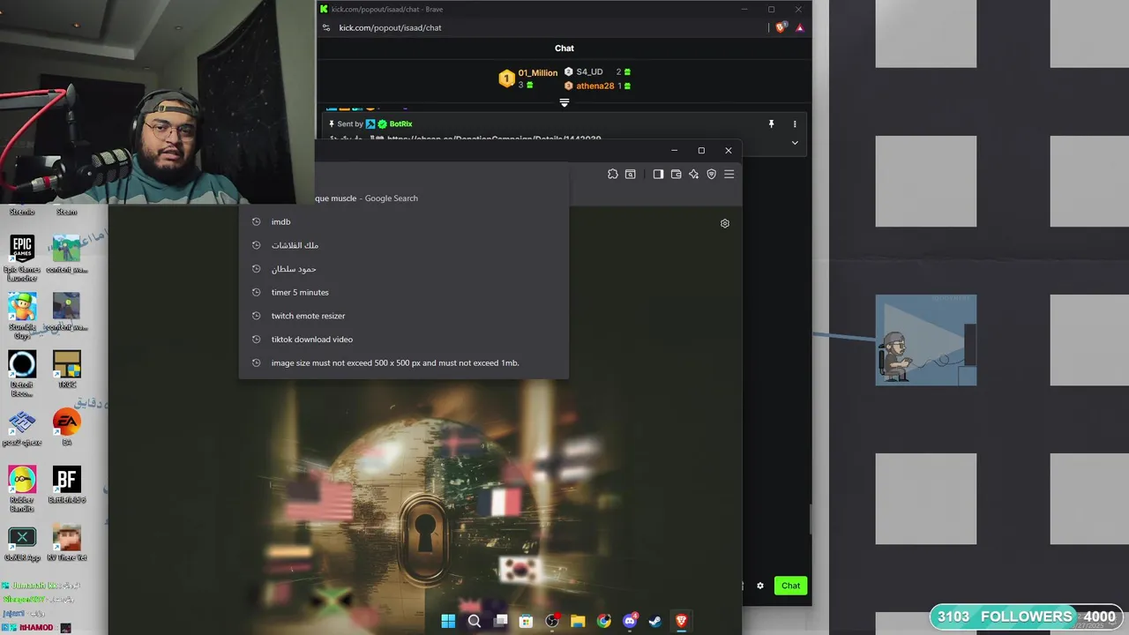Switch to OBS Studio on taskbar
1129x635 pixels.
[x=552, y=621]
